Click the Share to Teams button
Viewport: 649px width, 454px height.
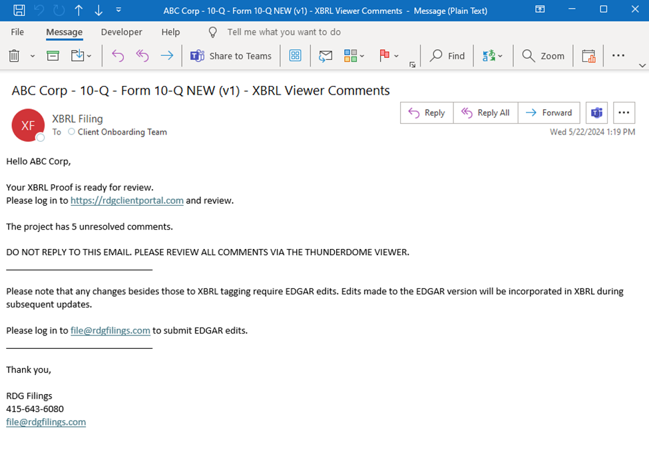tap(231, 57)
